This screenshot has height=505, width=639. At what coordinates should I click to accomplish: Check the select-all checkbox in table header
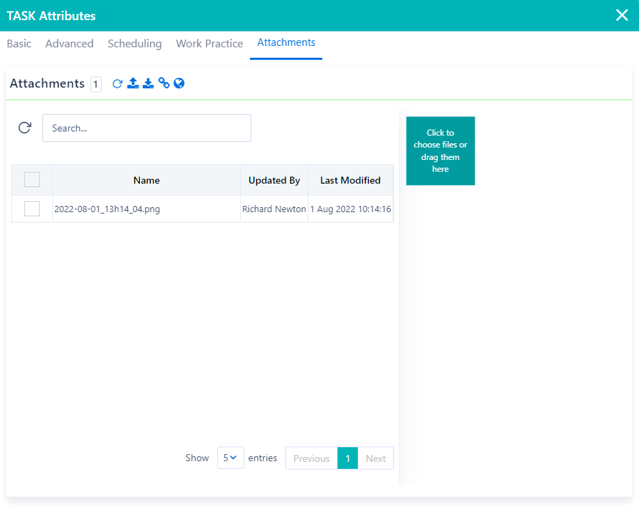32,179
